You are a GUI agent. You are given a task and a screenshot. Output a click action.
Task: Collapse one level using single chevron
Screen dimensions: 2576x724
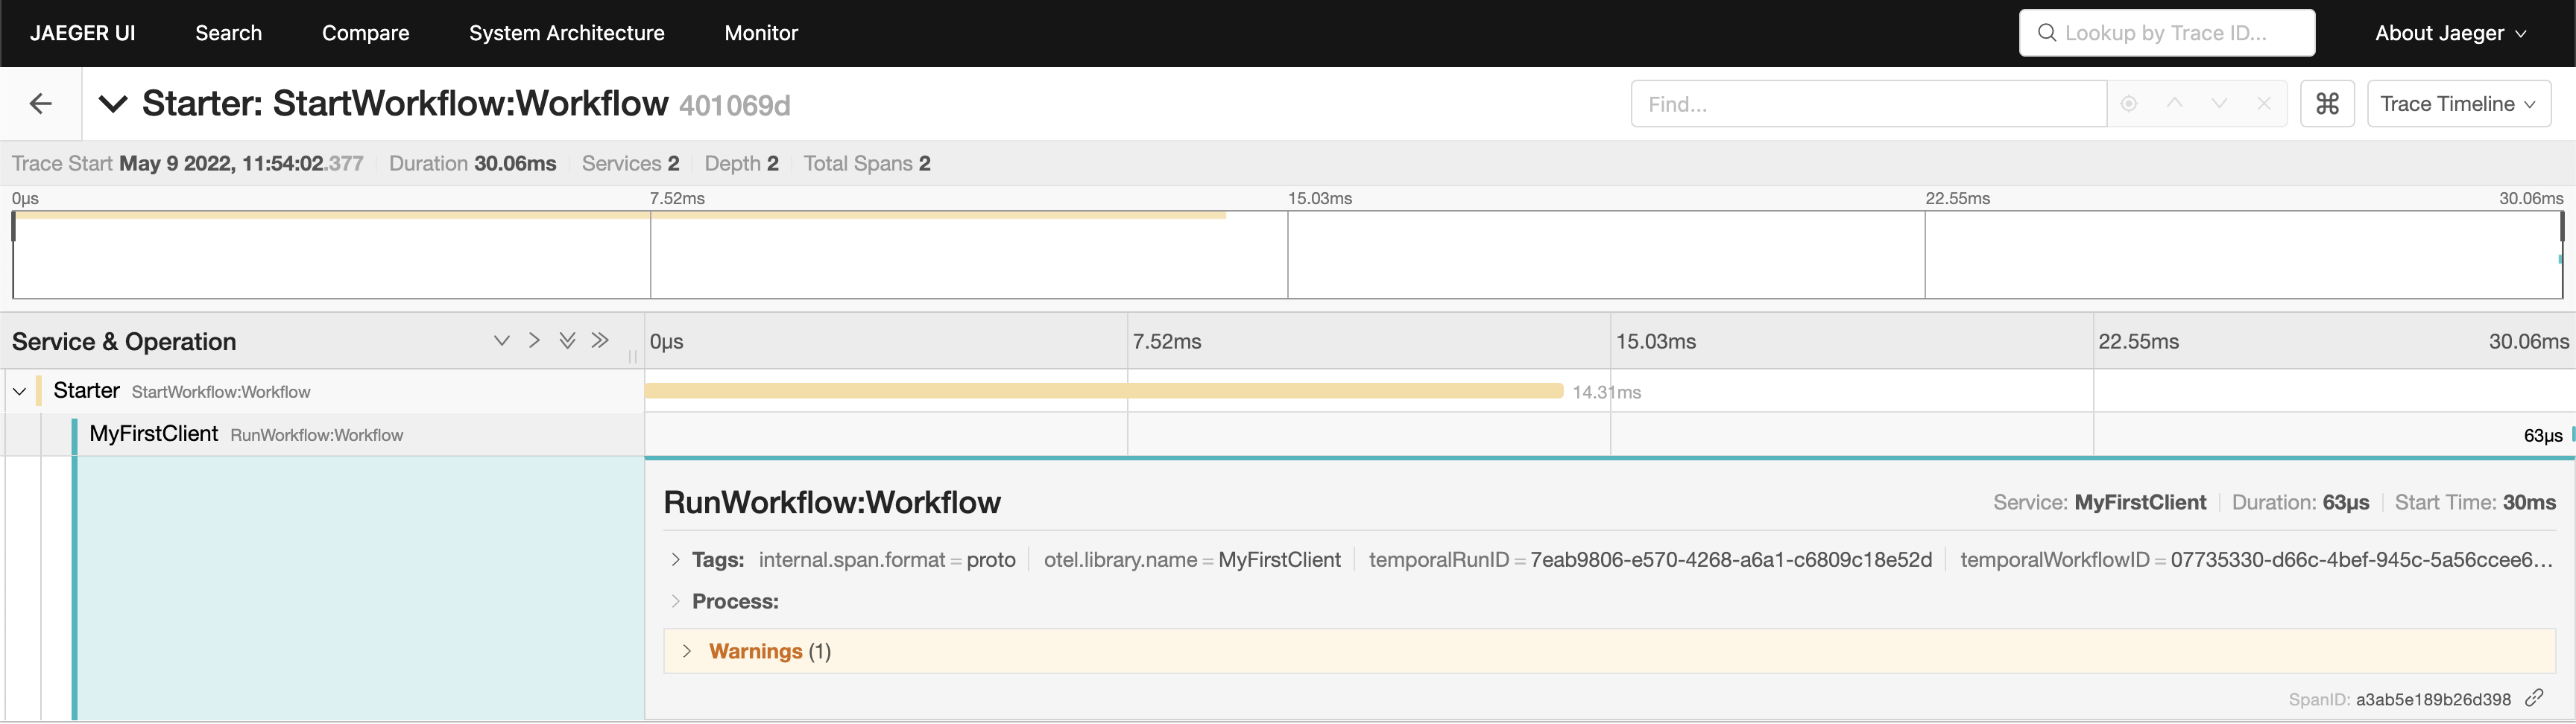point(502,340)
